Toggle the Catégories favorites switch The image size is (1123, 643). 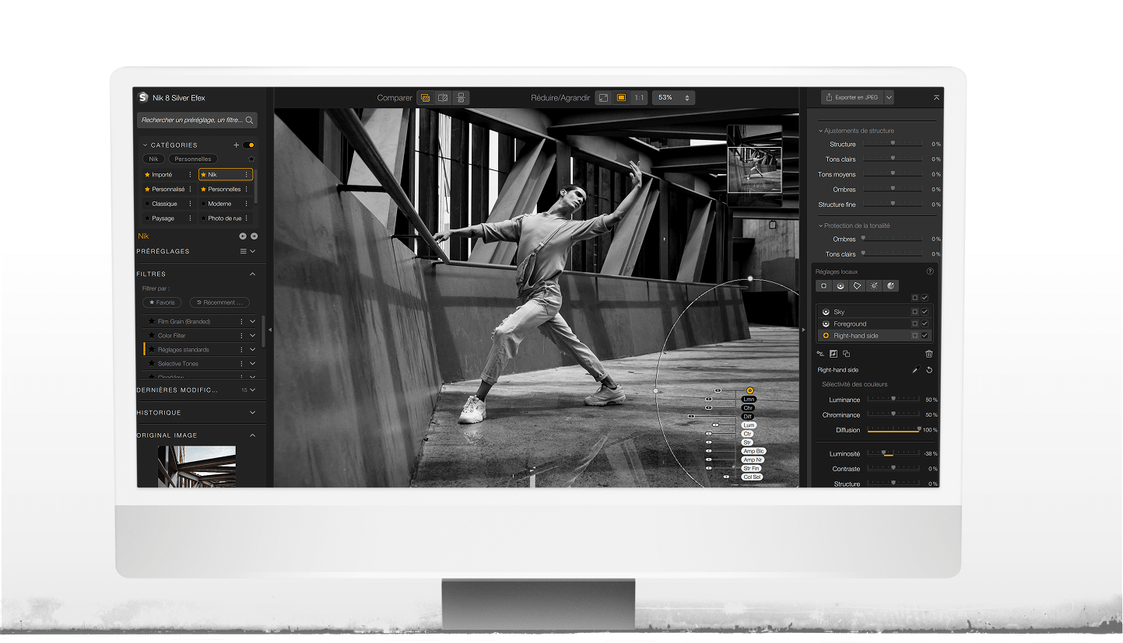(249, 145)
